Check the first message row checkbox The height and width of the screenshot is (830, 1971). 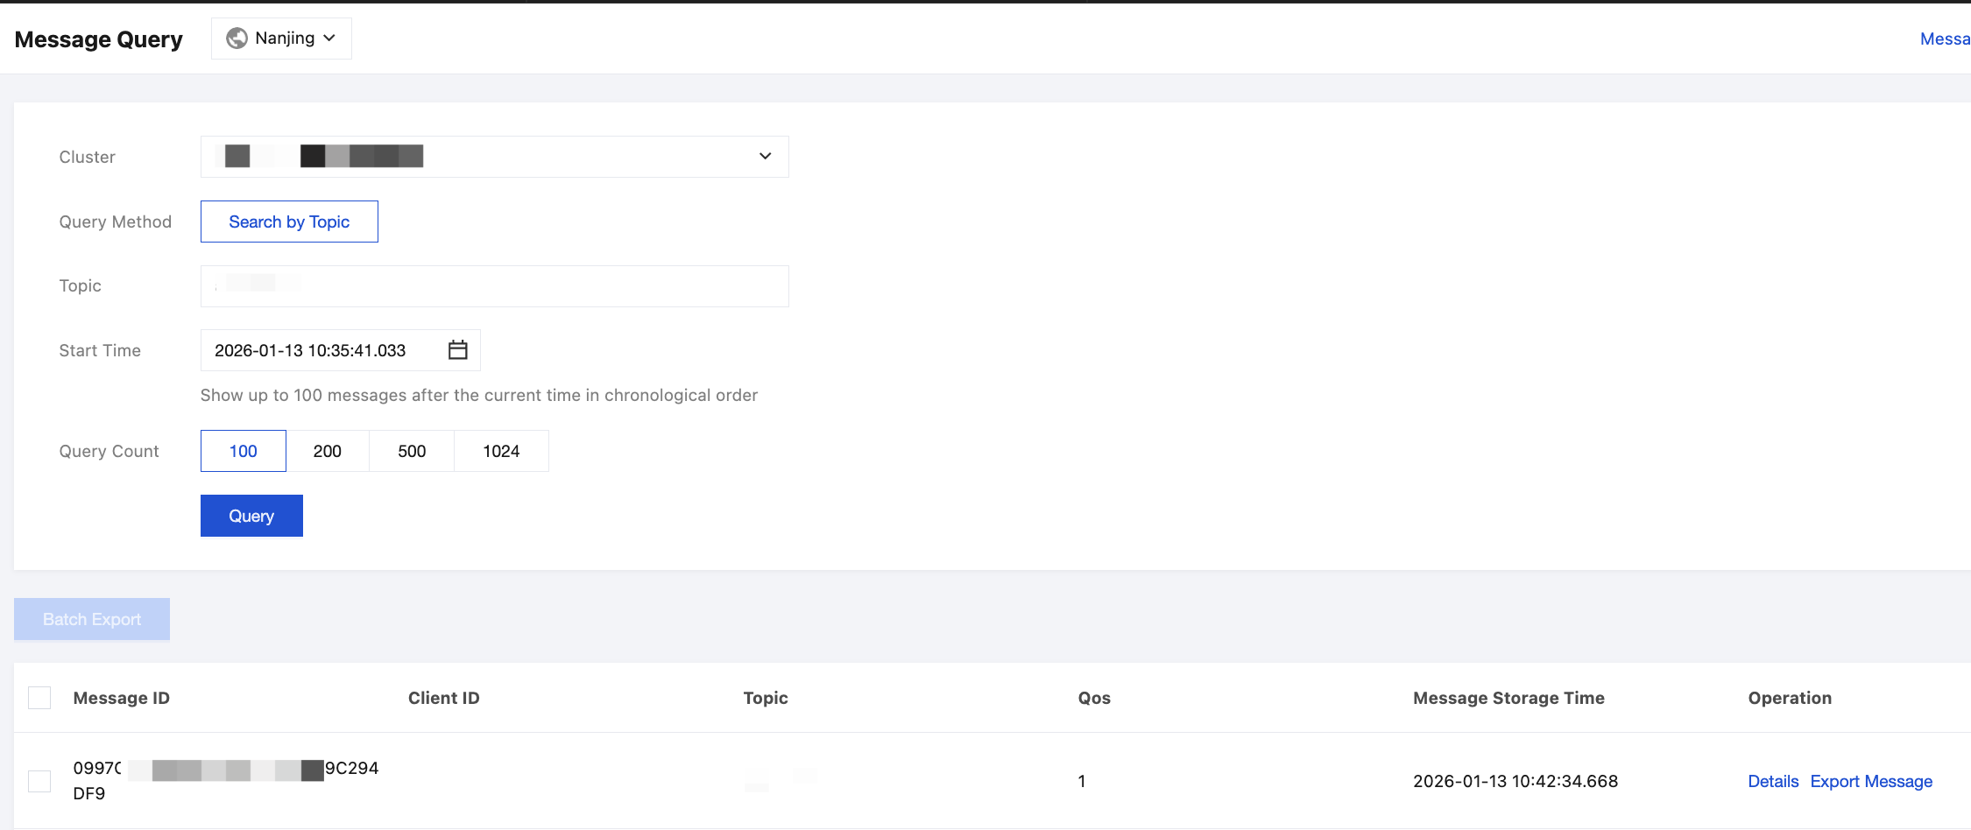tap(39, 781)
